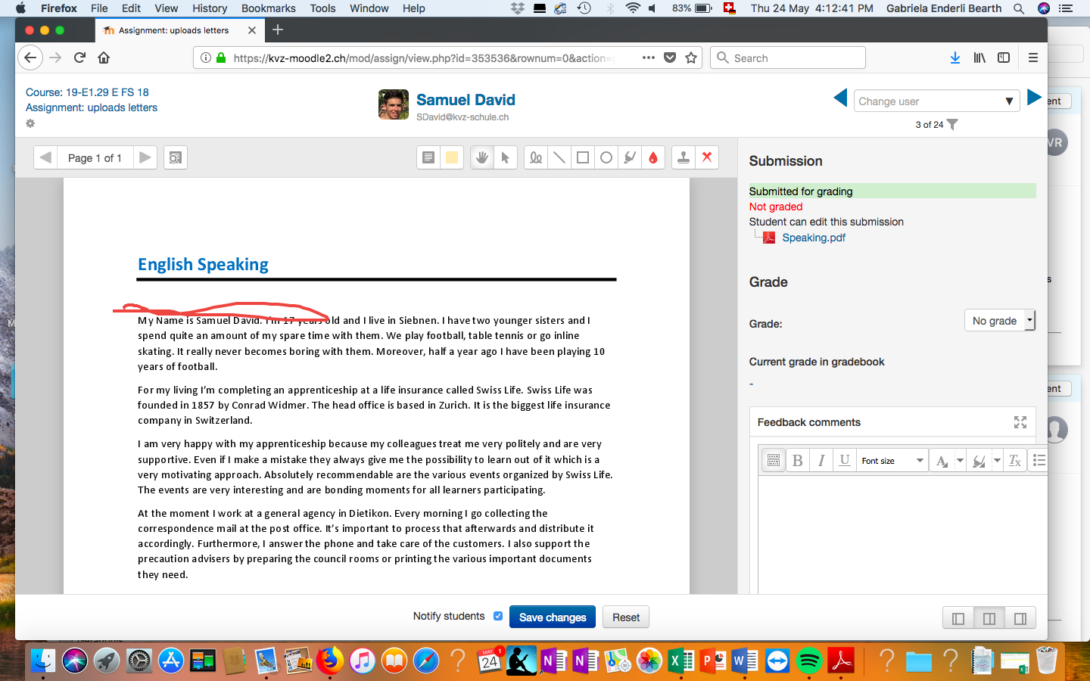Activate the Drag hand tool
Image resolution: width=1090 pixels, height=681 pixels.
tap(481, 157)
